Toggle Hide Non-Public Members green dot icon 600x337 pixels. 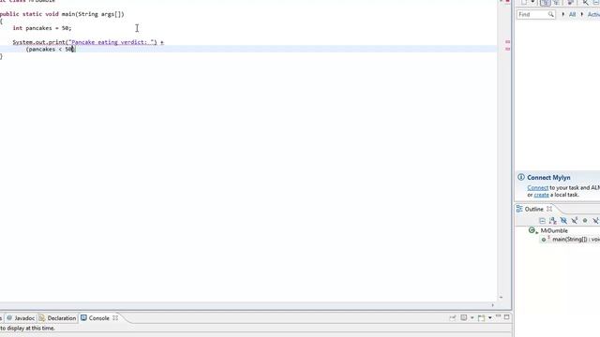tap(585, 221)
